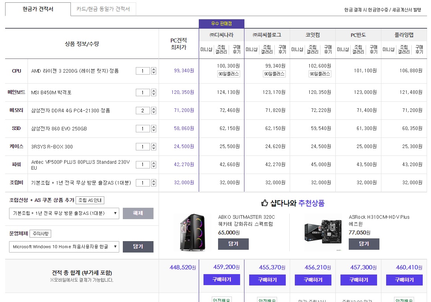Open the 플라잉랩 조립갤러리
Viewport: 431px width, 302px height.
click(404, 49)
